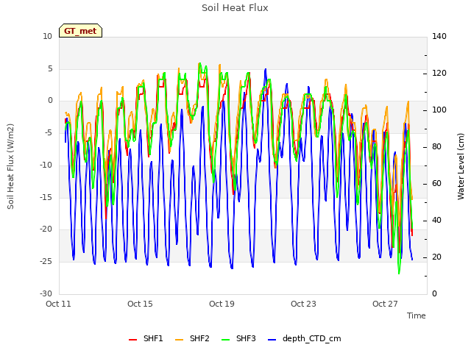Click the Oct 19 x-axis tick label
This screenshot has width=471, height=353.
tap(222, 304)
